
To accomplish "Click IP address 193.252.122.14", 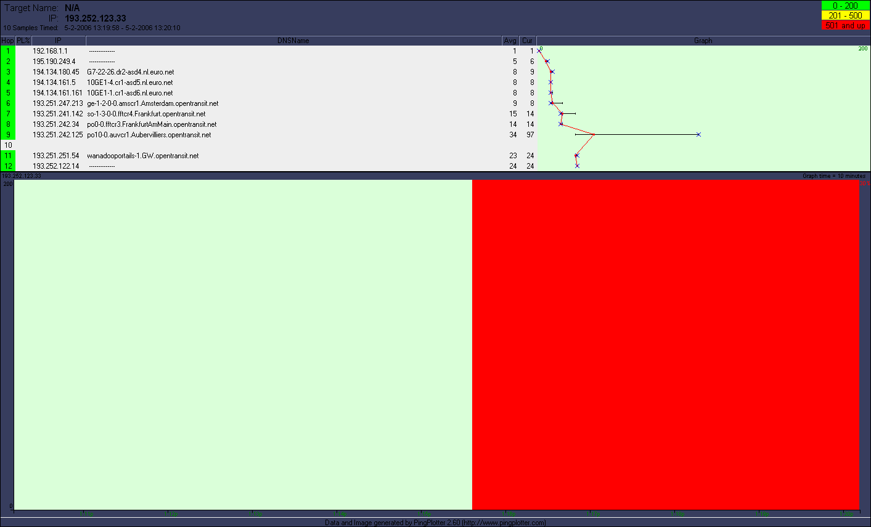I will tap(56, 166).
